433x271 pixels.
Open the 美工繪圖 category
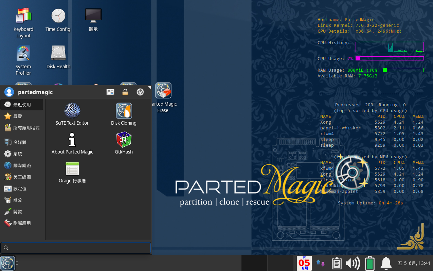tap(22, 177)
